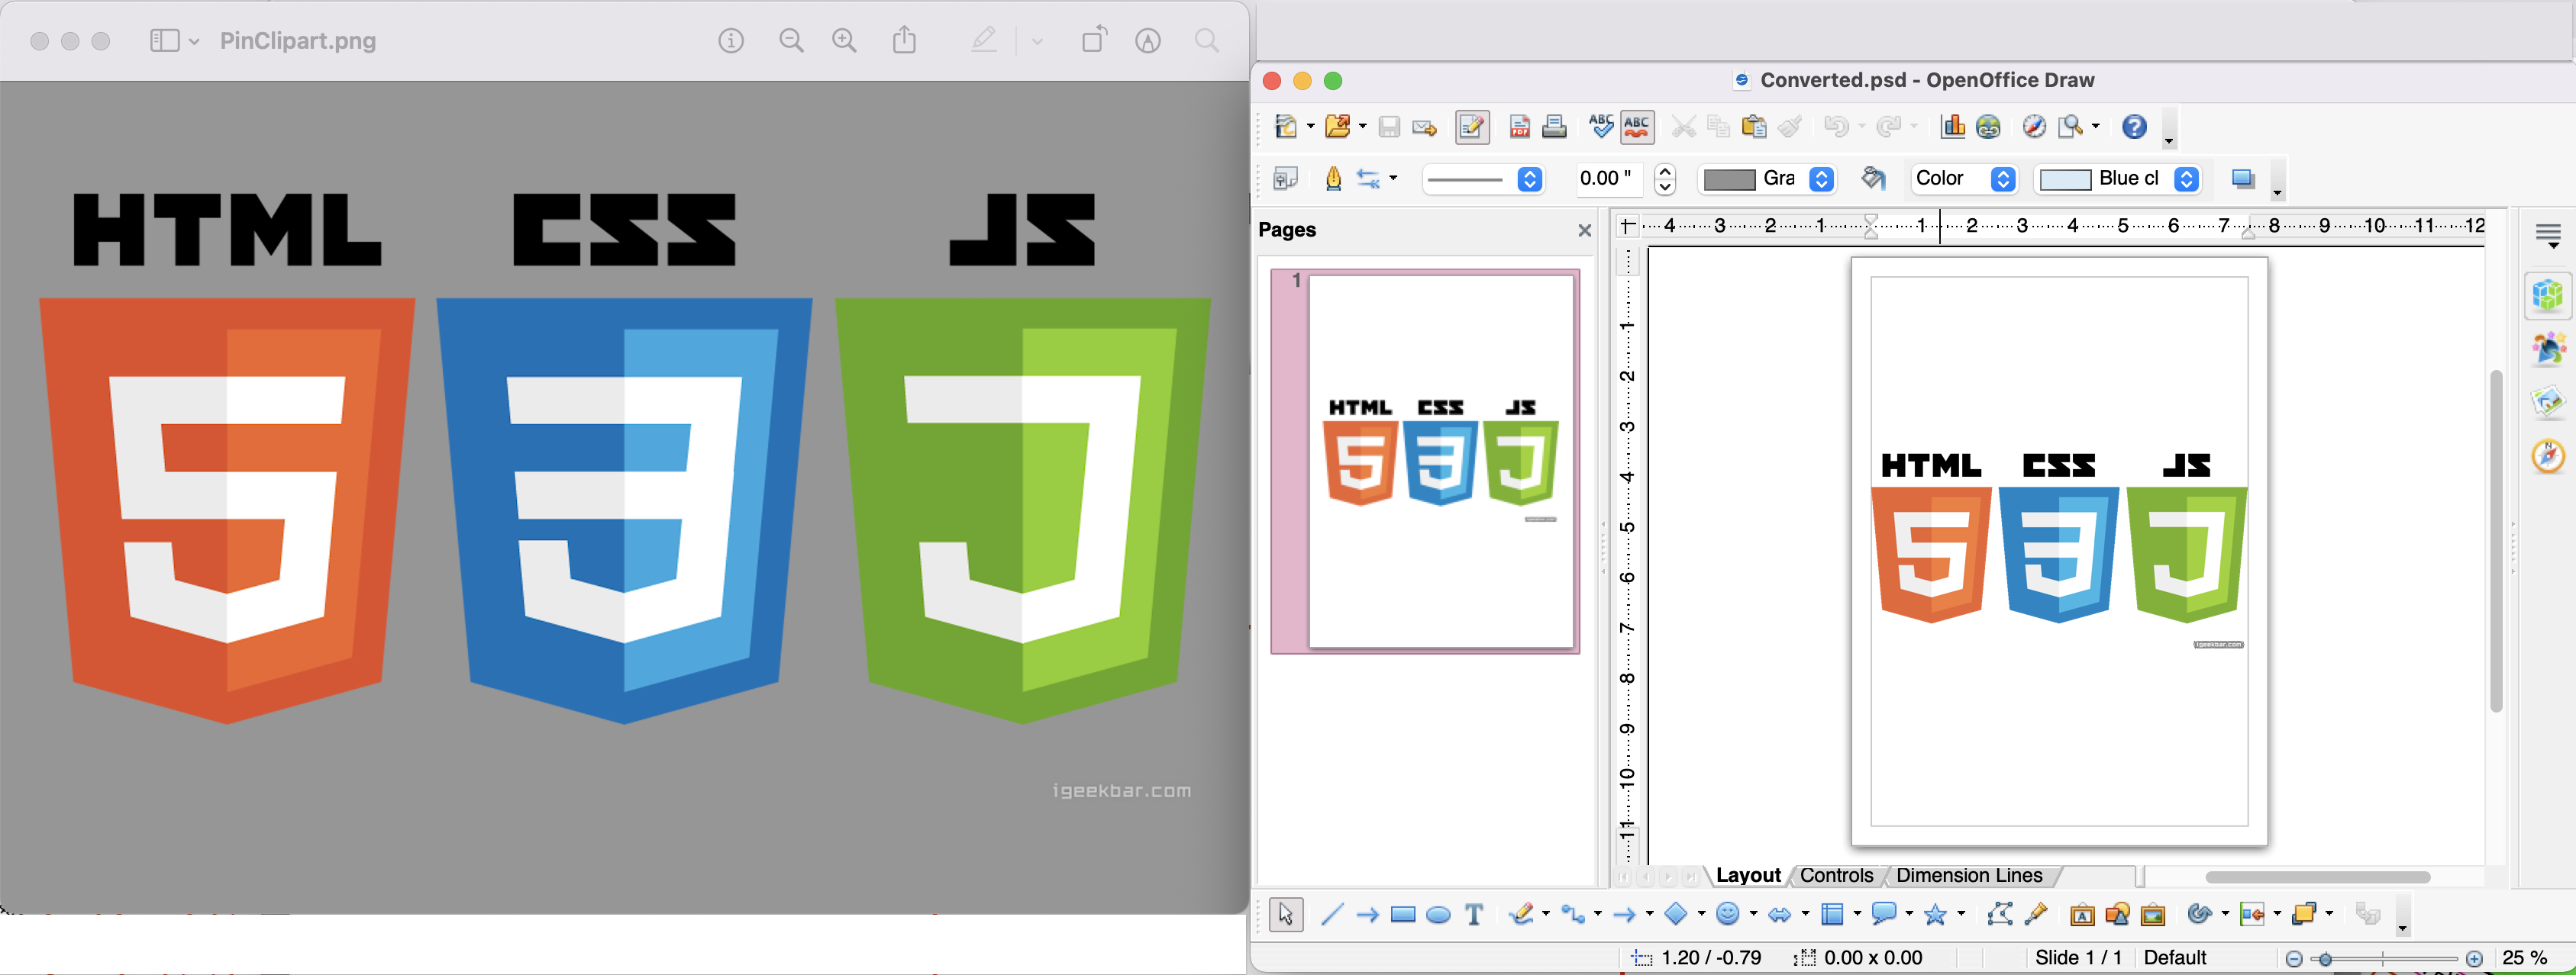Expand the New document dropdown arrow

pos(1310,127)
